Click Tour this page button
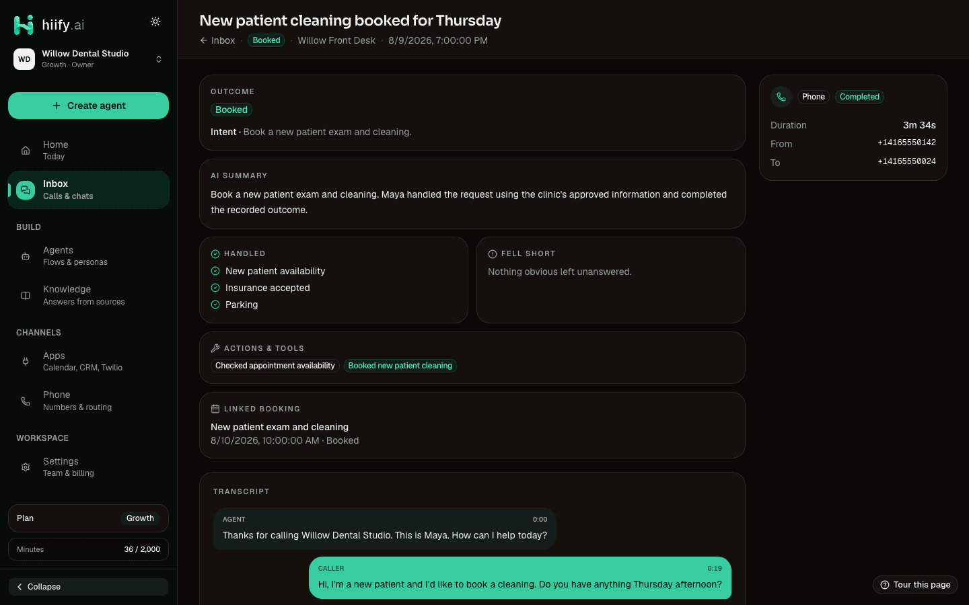The image size is (969, 605). (x=915, y=585)
